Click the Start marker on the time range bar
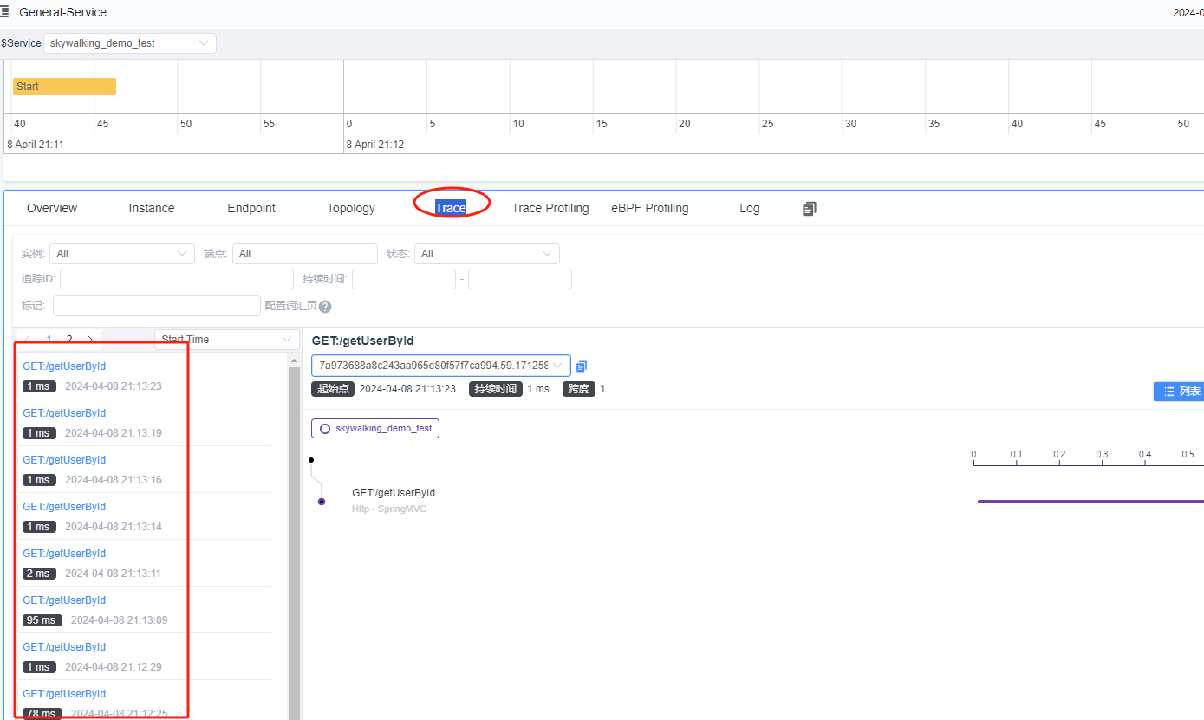The height and width of the screenshot is (720, 1204). [x=63, y=86]
